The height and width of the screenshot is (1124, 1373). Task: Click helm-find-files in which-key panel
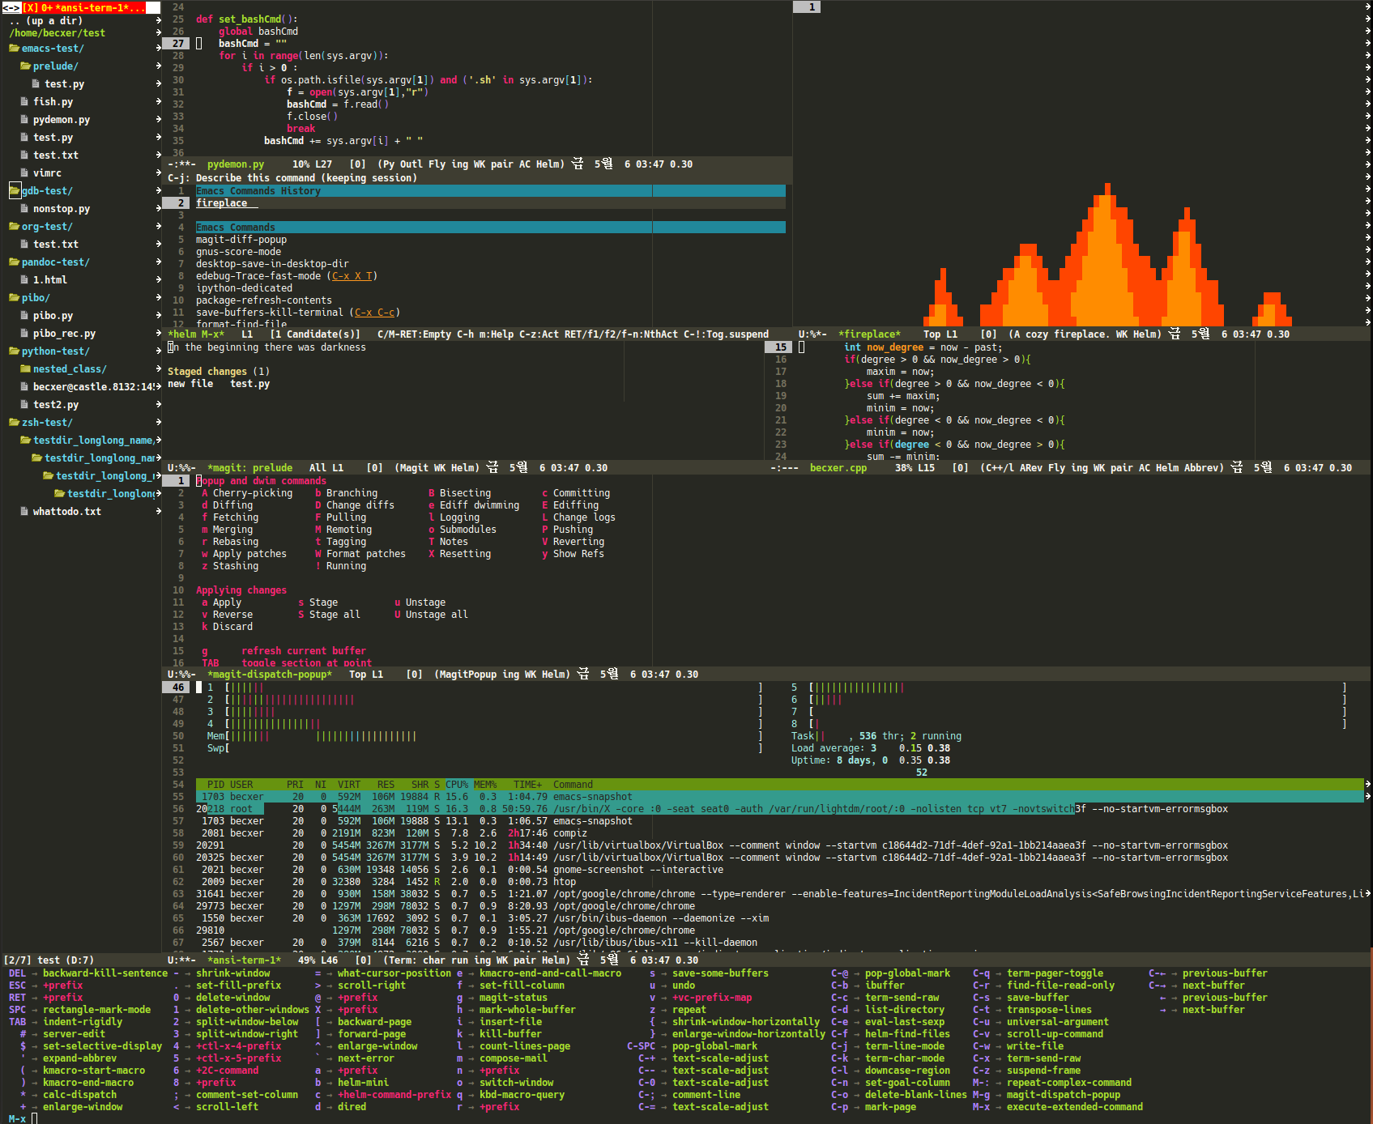click(907, 1034)
